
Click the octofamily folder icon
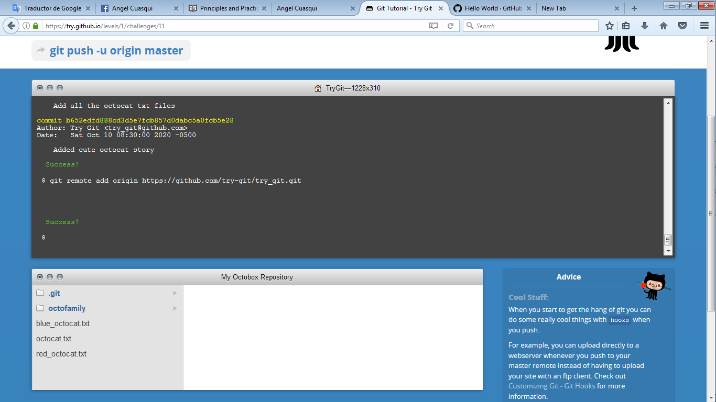(40, 308)
